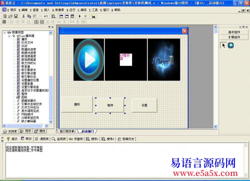Click the Copy toolbar icon
Viewport: 250px width, 181px height.
coord(29,16)
